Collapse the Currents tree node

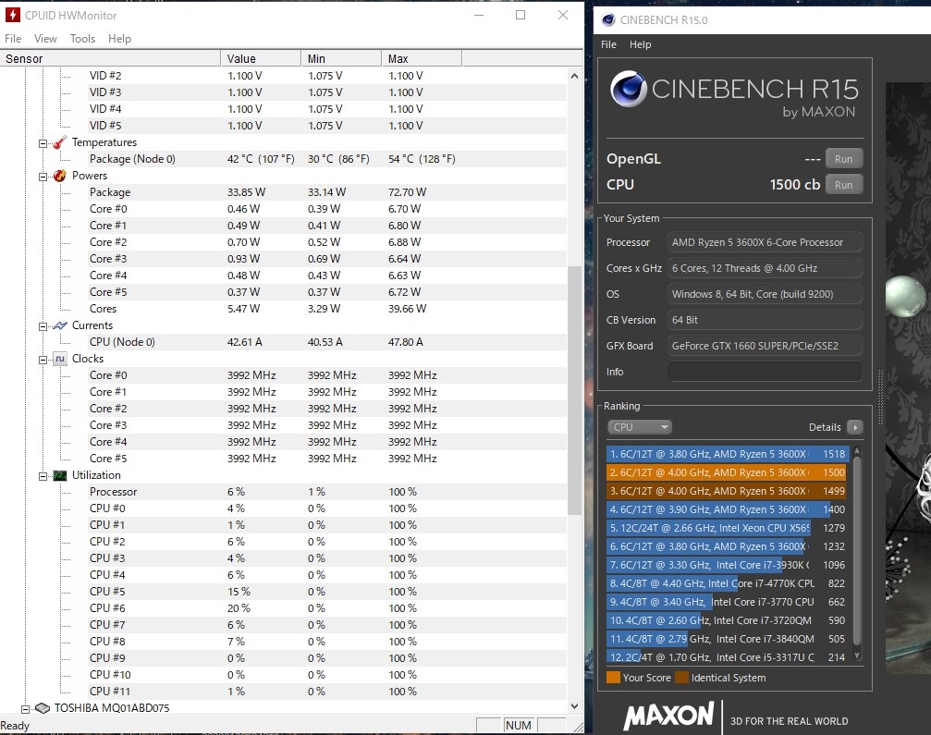[43, 326]
